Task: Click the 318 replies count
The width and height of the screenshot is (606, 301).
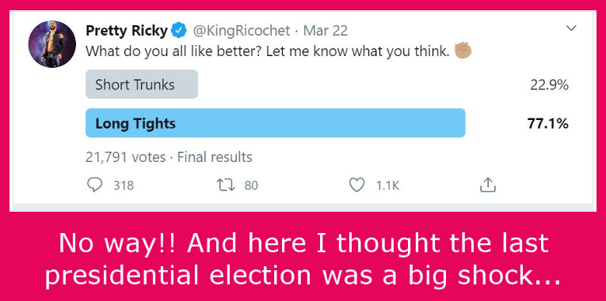Action: (124, 186)
